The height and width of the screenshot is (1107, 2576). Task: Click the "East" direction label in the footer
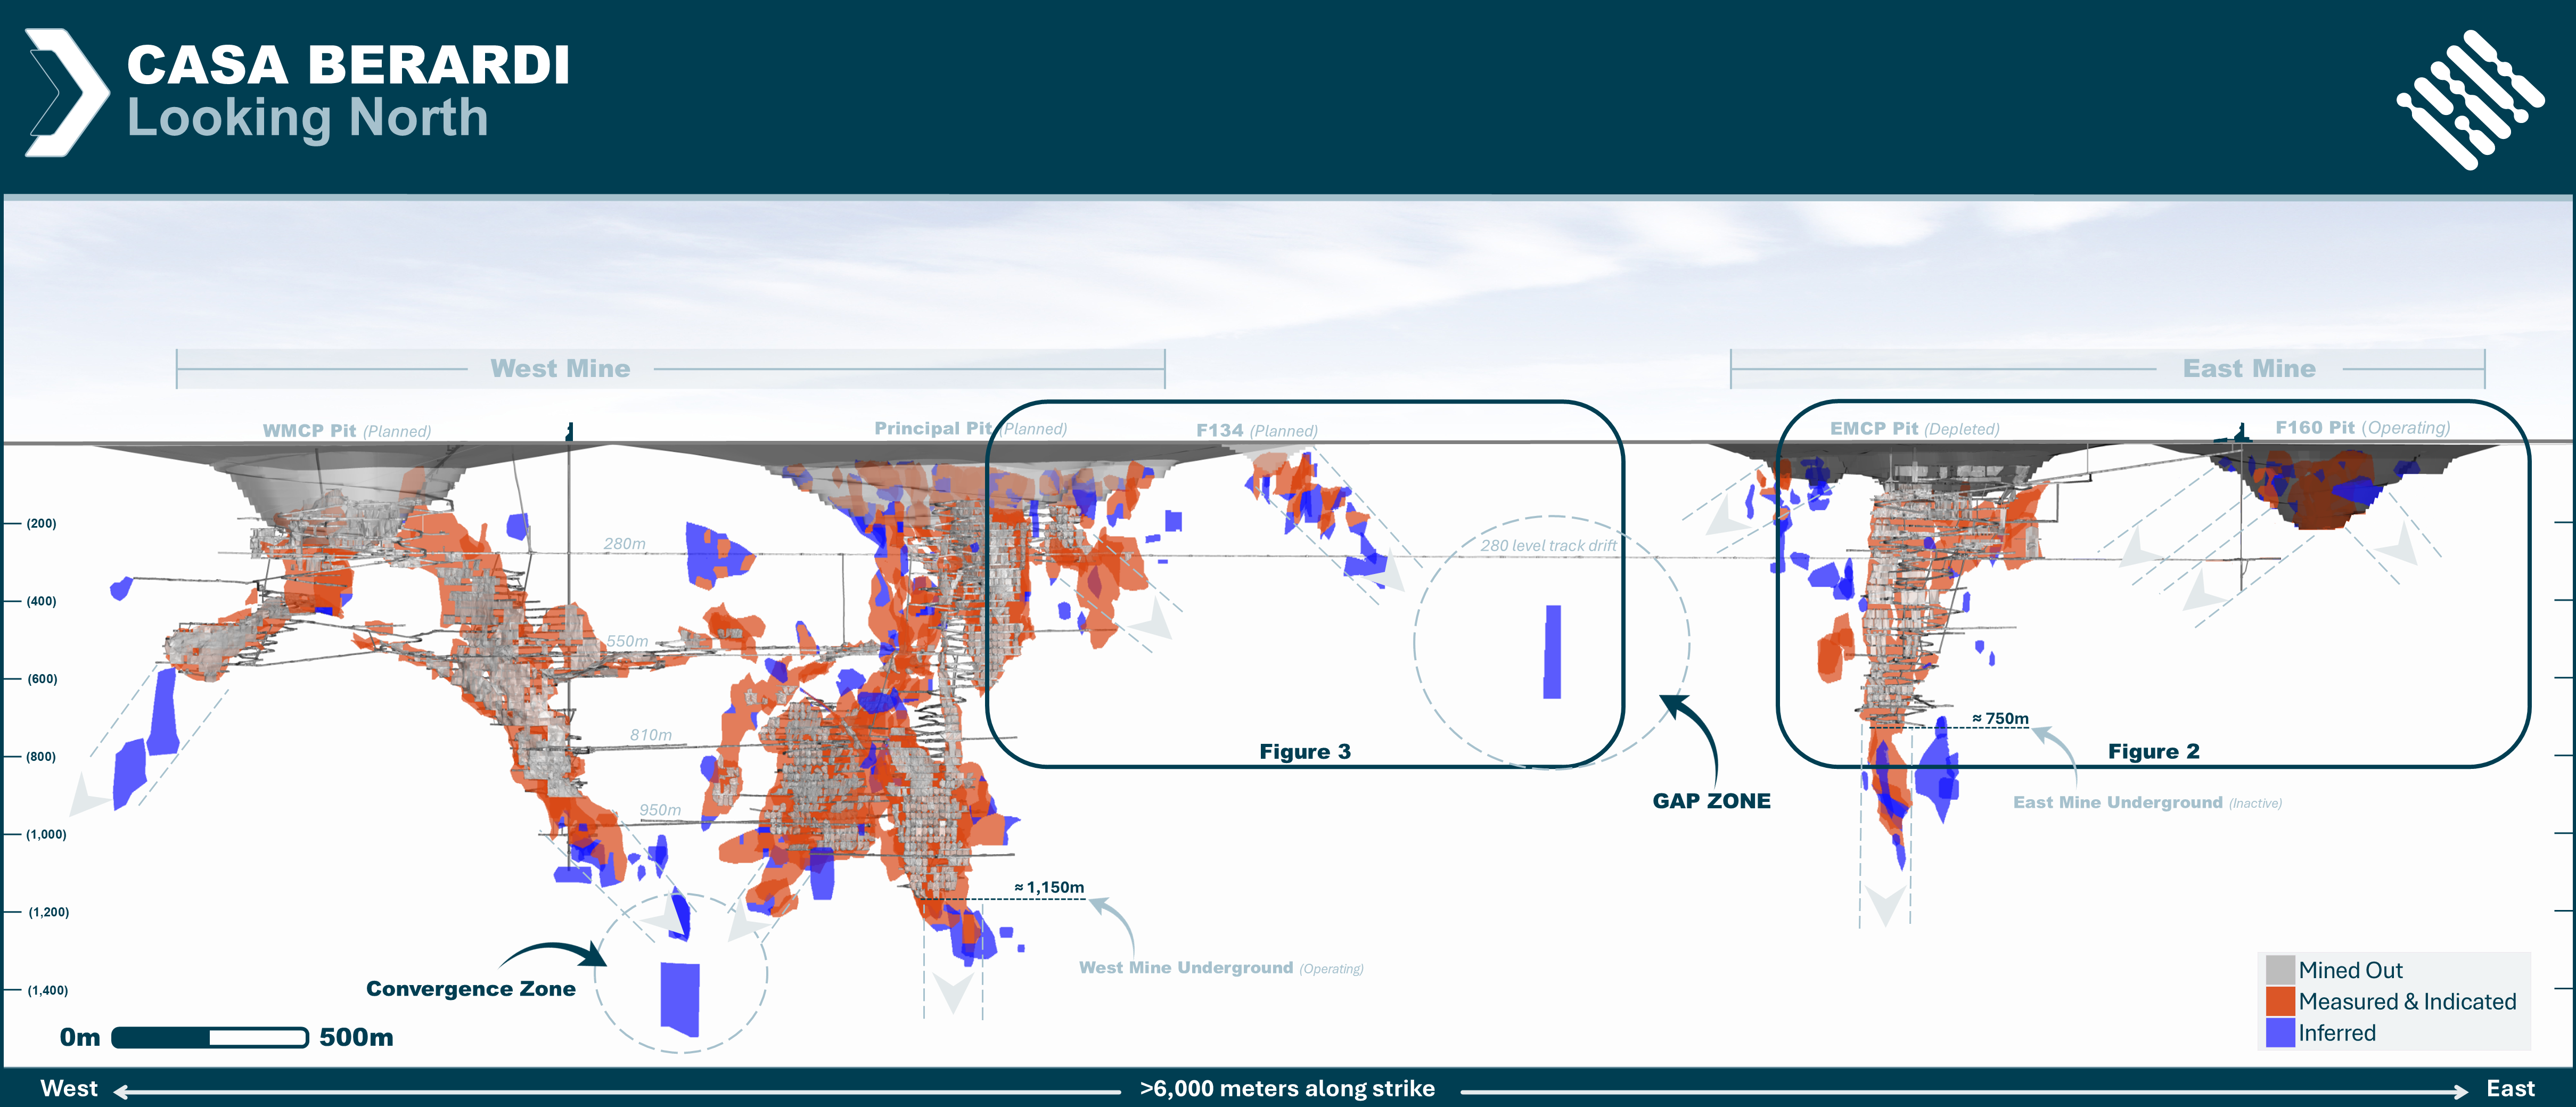pyautogui.click(x=2511, y=1088)
